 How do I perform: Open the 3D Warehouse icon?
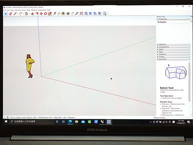click(86, 13)
